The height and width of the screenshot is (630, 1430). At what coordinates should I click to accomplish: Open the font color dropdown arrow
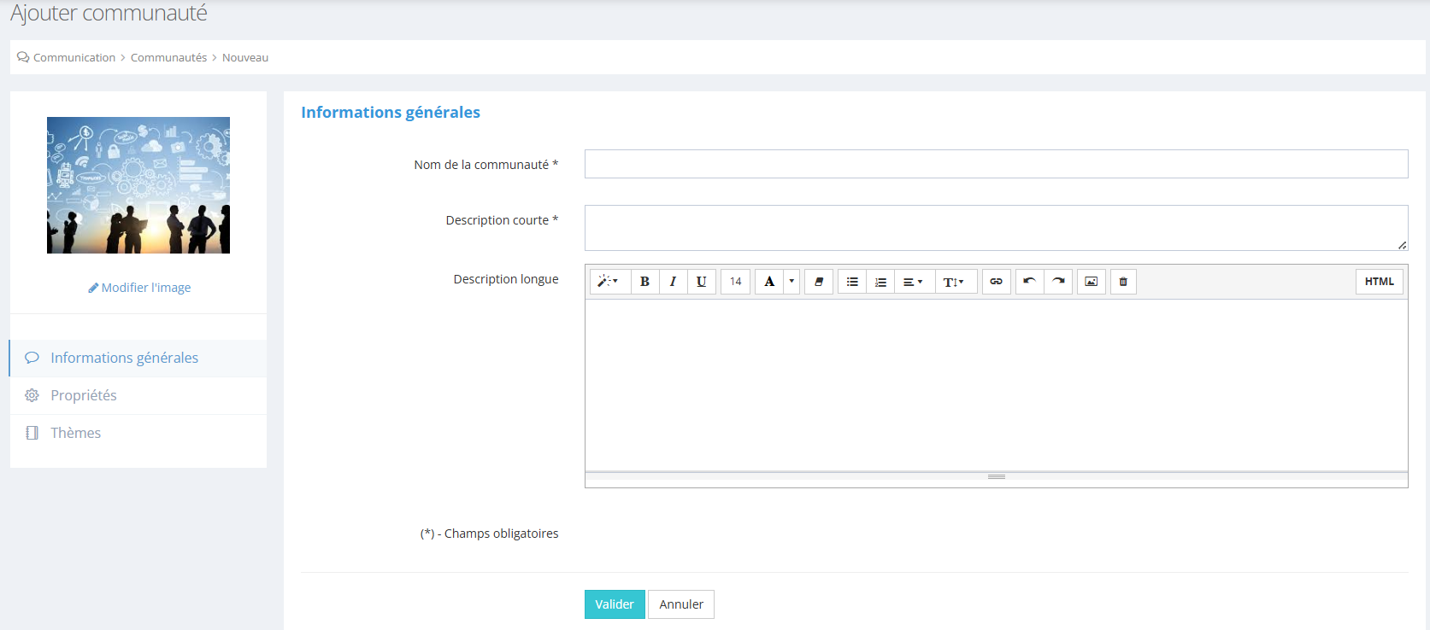click(792, 282)
